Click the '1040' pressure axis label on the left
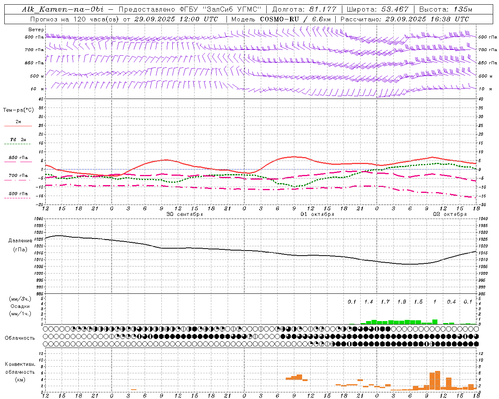Viewport: 499px width, 399px height. (x=39, y=219)
